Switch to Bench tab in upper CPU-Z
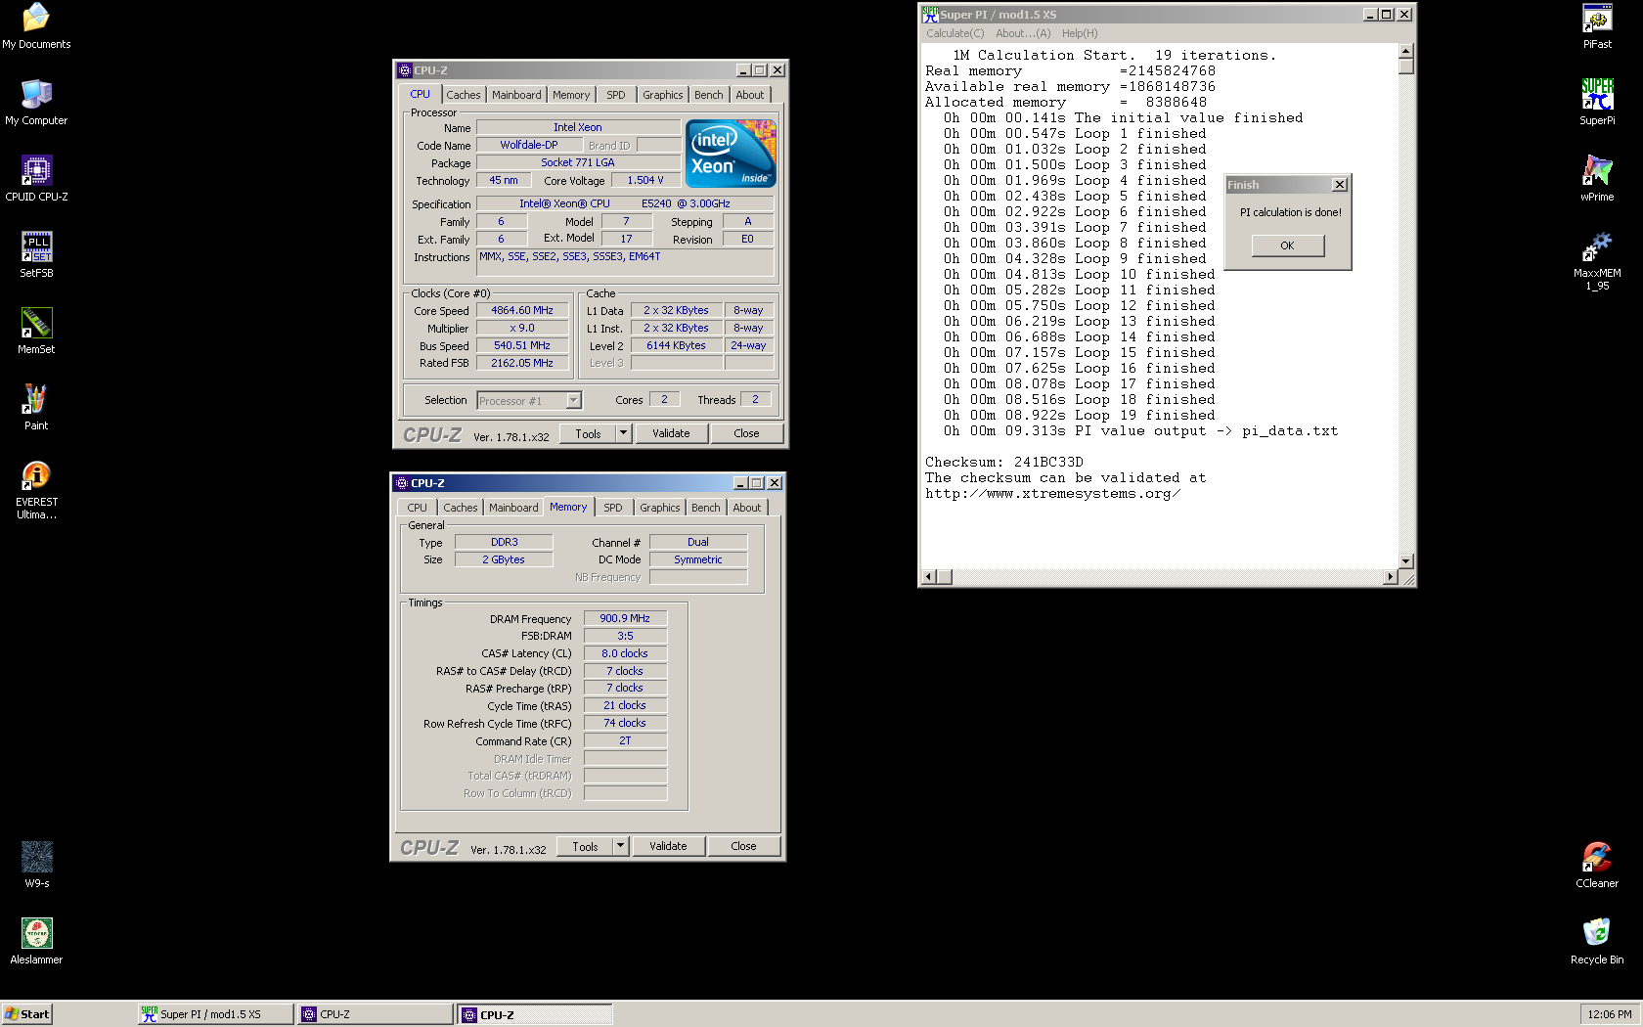 709,95
